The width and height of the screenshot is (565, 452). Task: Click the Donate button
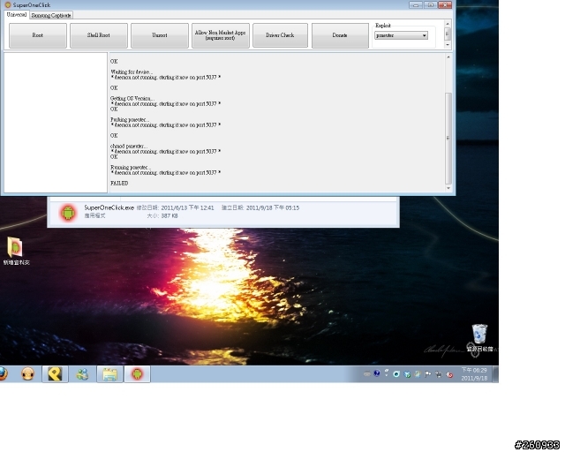340,35
